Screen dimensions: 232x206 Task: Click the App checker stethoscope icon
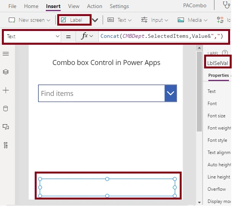pyautogui.click(x=226, y=5)
